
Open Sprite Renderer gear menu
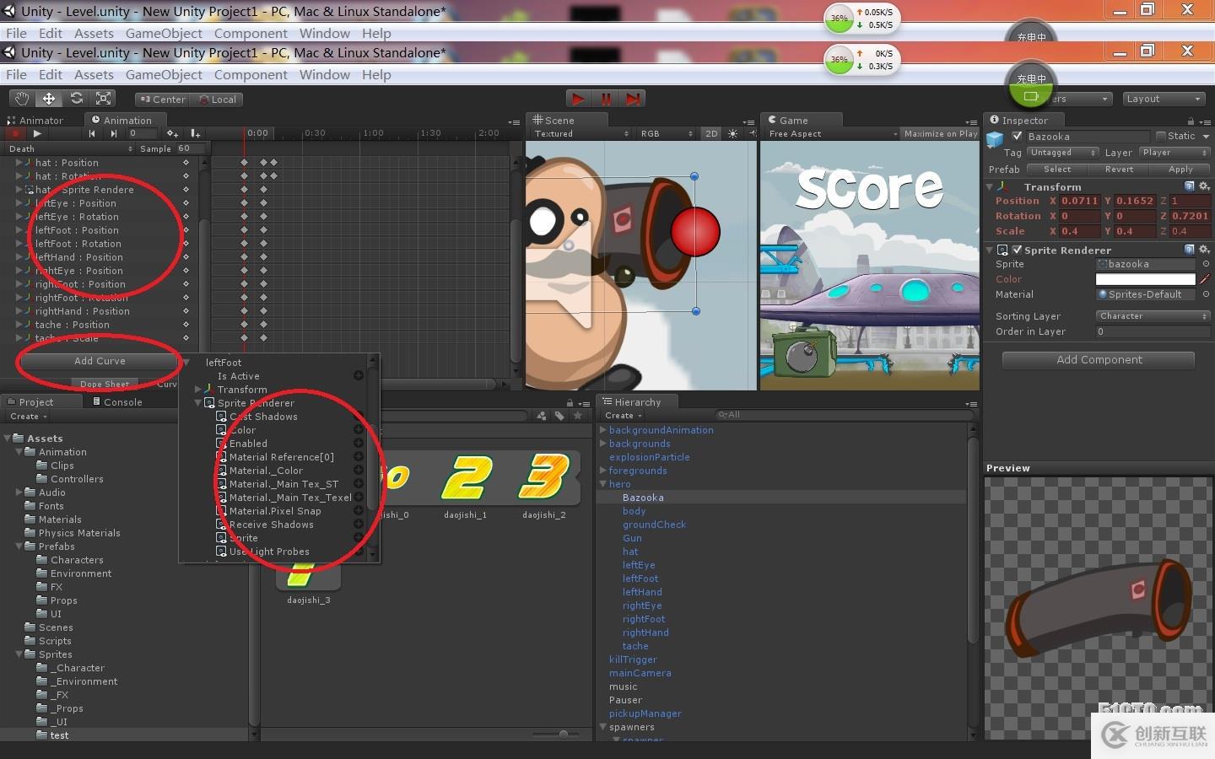tap(1204, 250)
